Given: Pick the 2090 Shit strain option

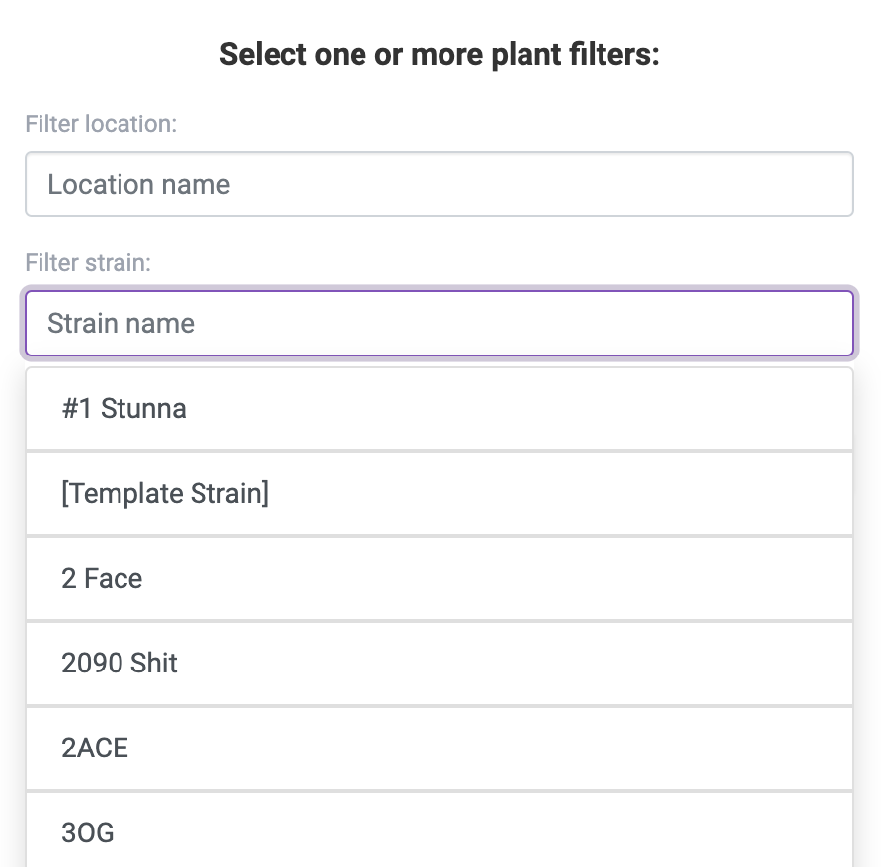Looking at the screenshot, I should (x=439, y=664).
